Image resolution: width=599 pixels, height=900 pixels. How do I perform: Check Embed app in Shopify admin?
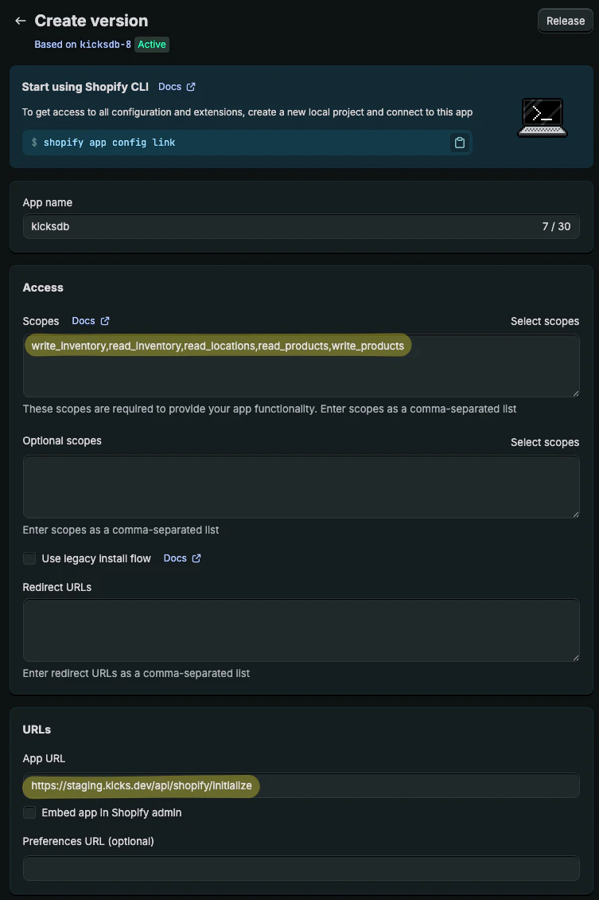click(x=29, y=813)
